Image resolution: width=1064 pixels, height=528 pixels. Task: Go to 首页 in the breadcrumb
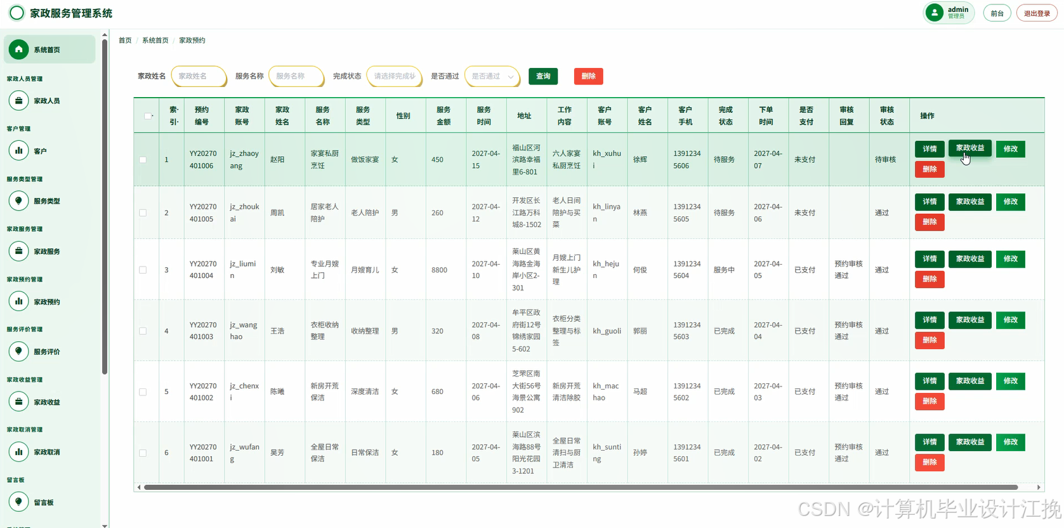(x=125, y=41)
